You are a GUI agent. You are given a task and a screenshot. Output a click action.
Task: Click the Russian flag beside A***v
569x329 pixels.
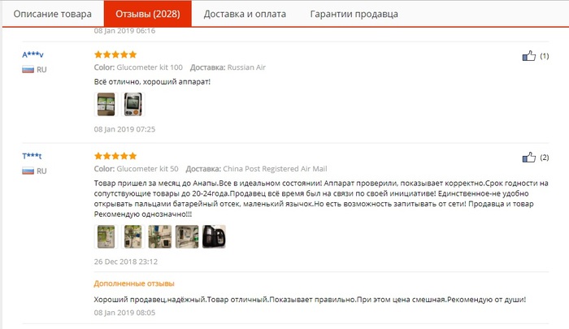[28, 70]
